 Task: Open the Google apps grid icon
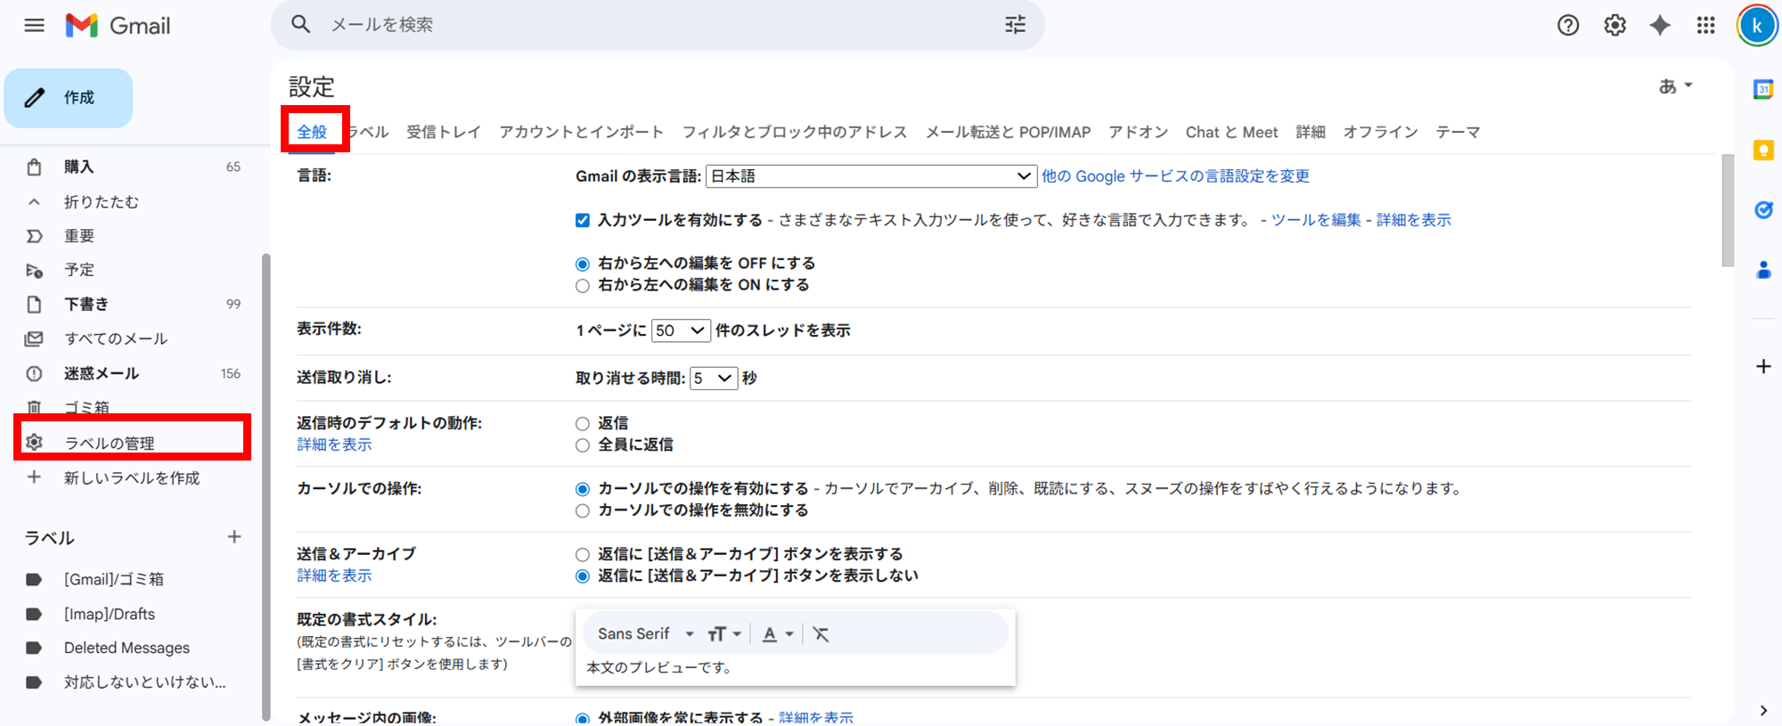pos(1705,25)
